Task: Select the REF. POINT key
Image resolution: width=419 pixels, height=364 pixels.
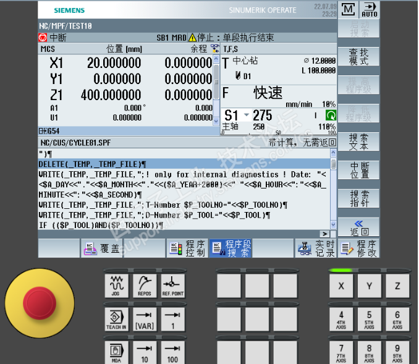Action: pos(172,286)
